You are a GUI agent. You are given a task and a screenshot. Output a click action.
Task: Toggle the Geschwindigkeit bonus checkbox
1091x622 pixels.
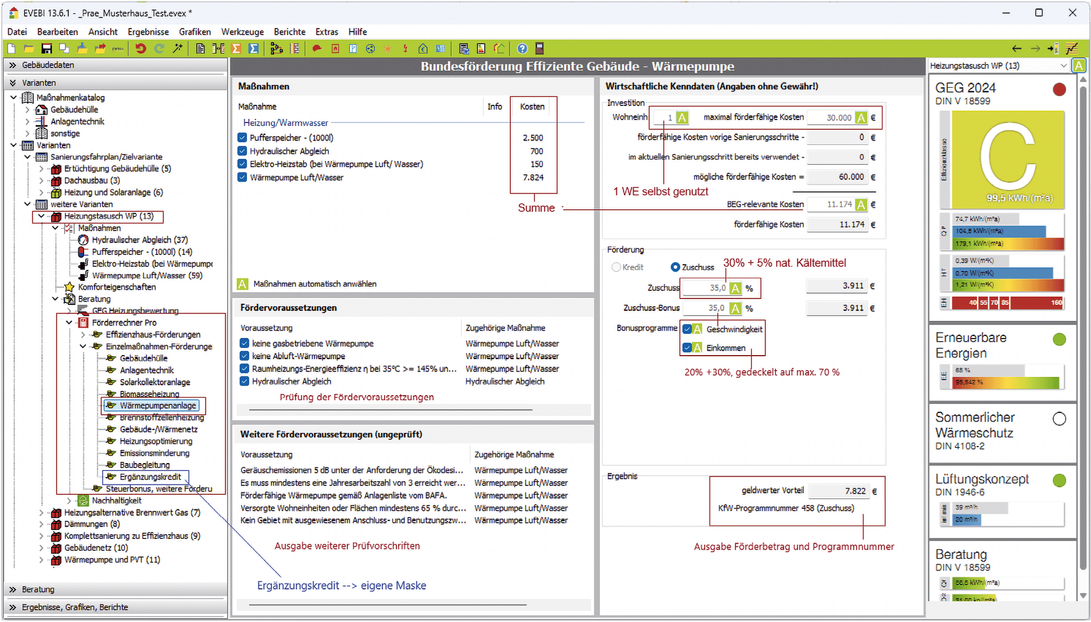coord(687,329)
